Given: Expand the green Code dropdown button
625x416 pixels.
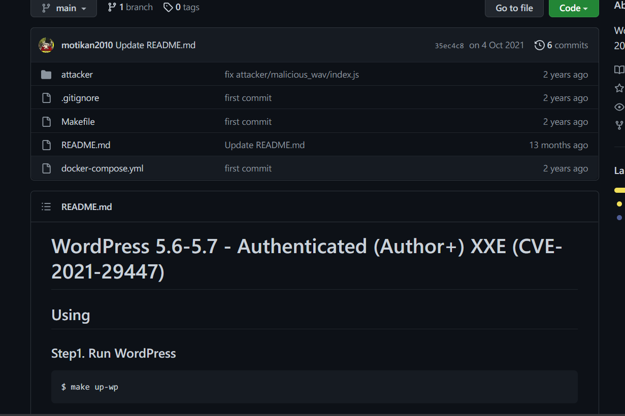Looking at the screenshot, I should click(574, 8).
